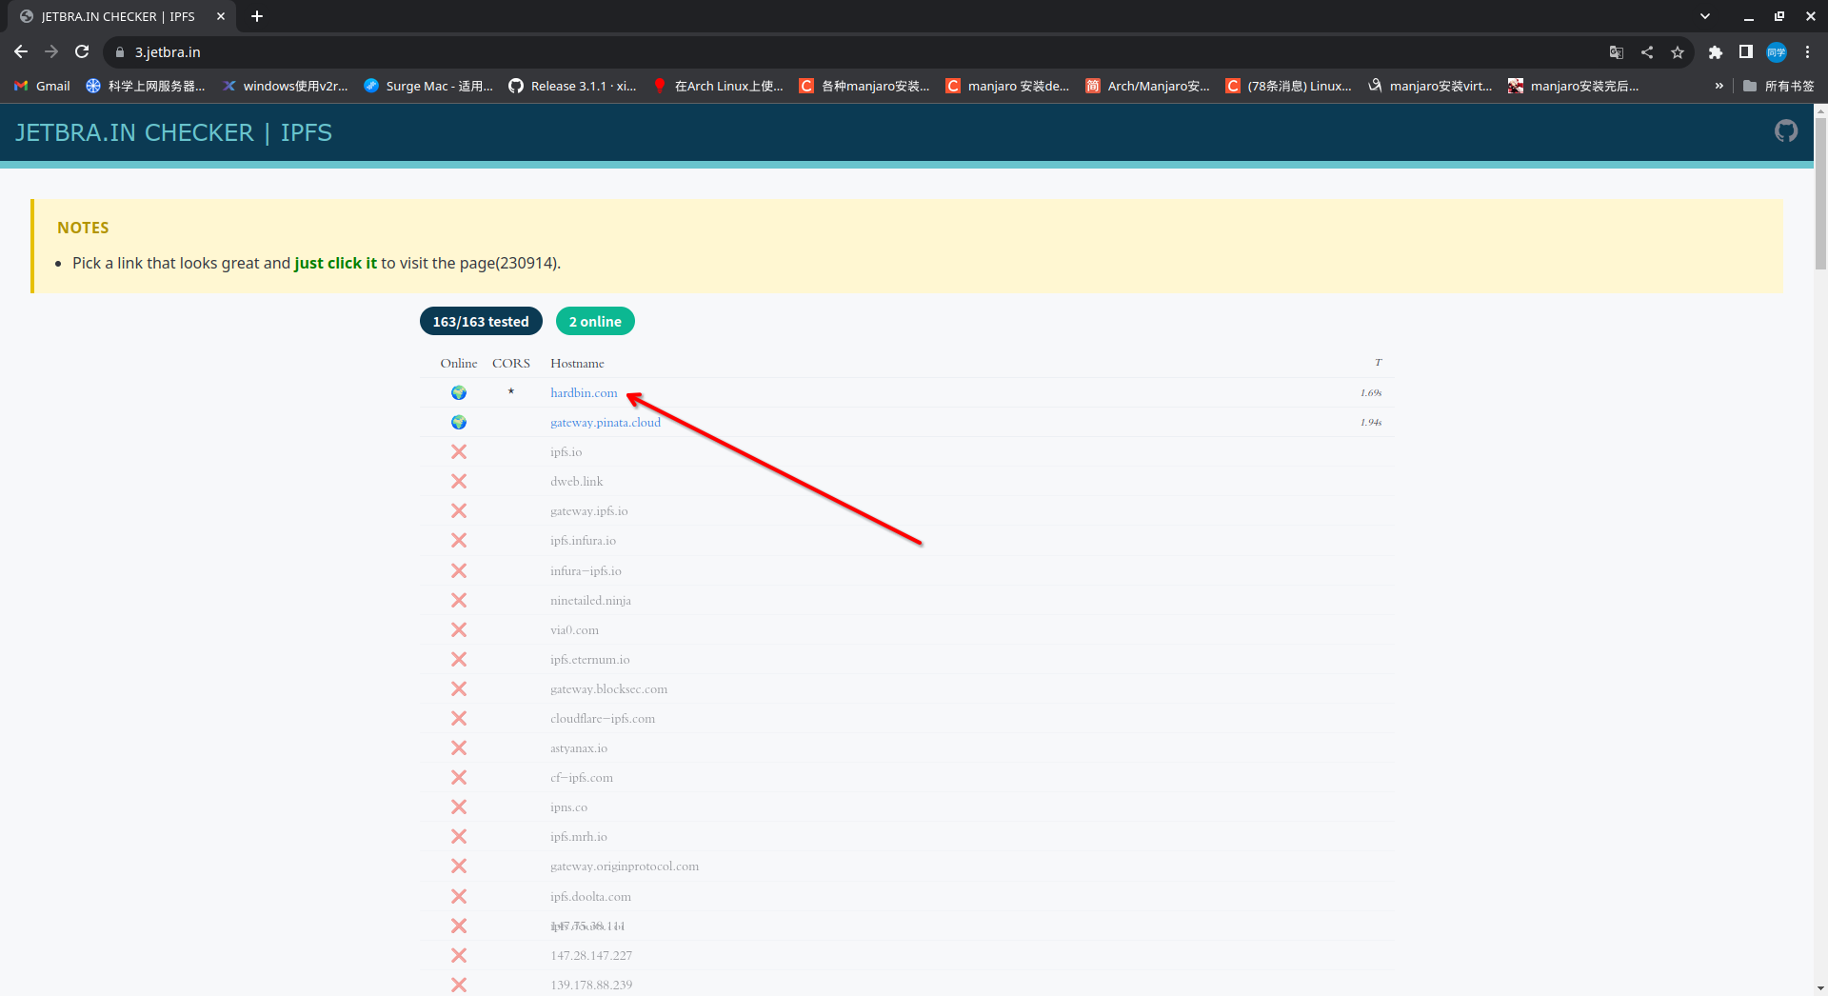Screen dimensions: 1828x996
Task: Select the cf-ipfs.com hostname
Action: (x=582, y=777)
